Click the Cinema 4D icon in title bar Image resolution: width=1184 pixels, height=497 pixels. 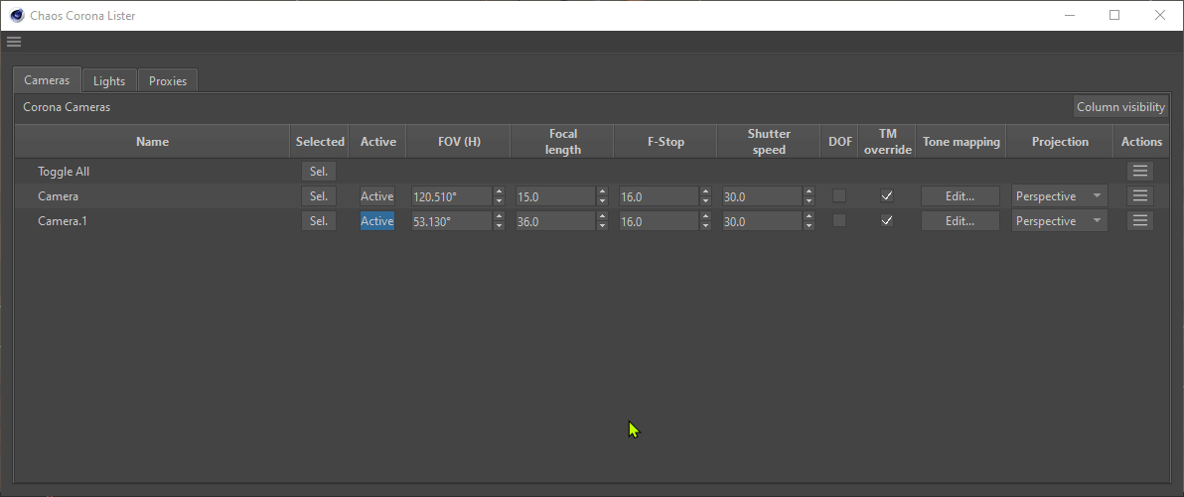tap(17, 15)
